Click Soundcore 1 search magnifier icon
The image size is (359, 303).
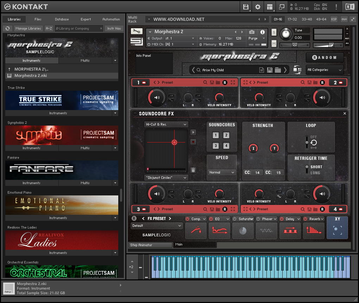coord(205,82)
